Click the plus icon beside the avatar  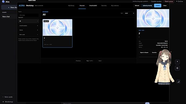coord(177,68)
